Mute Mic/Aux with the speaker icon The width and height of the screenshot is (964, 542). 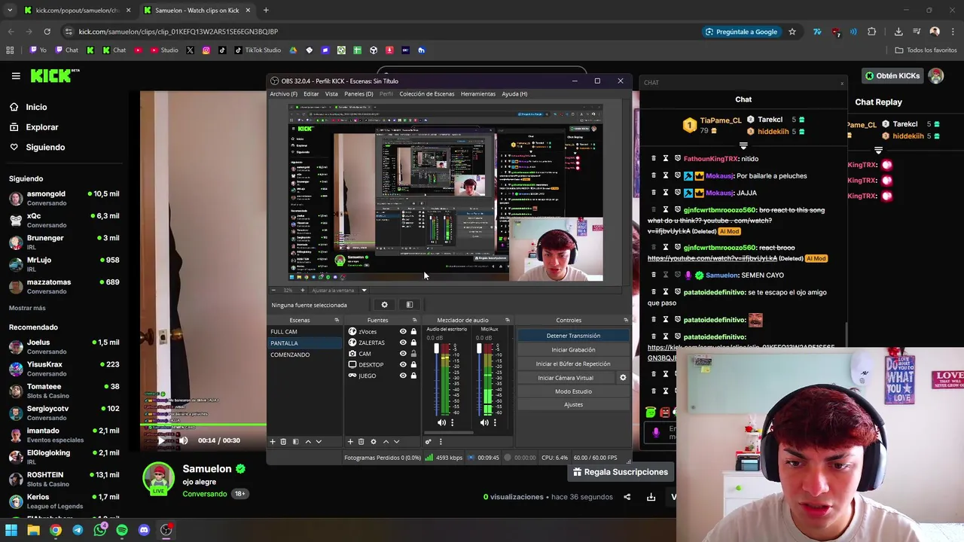[x=484, y=422]
